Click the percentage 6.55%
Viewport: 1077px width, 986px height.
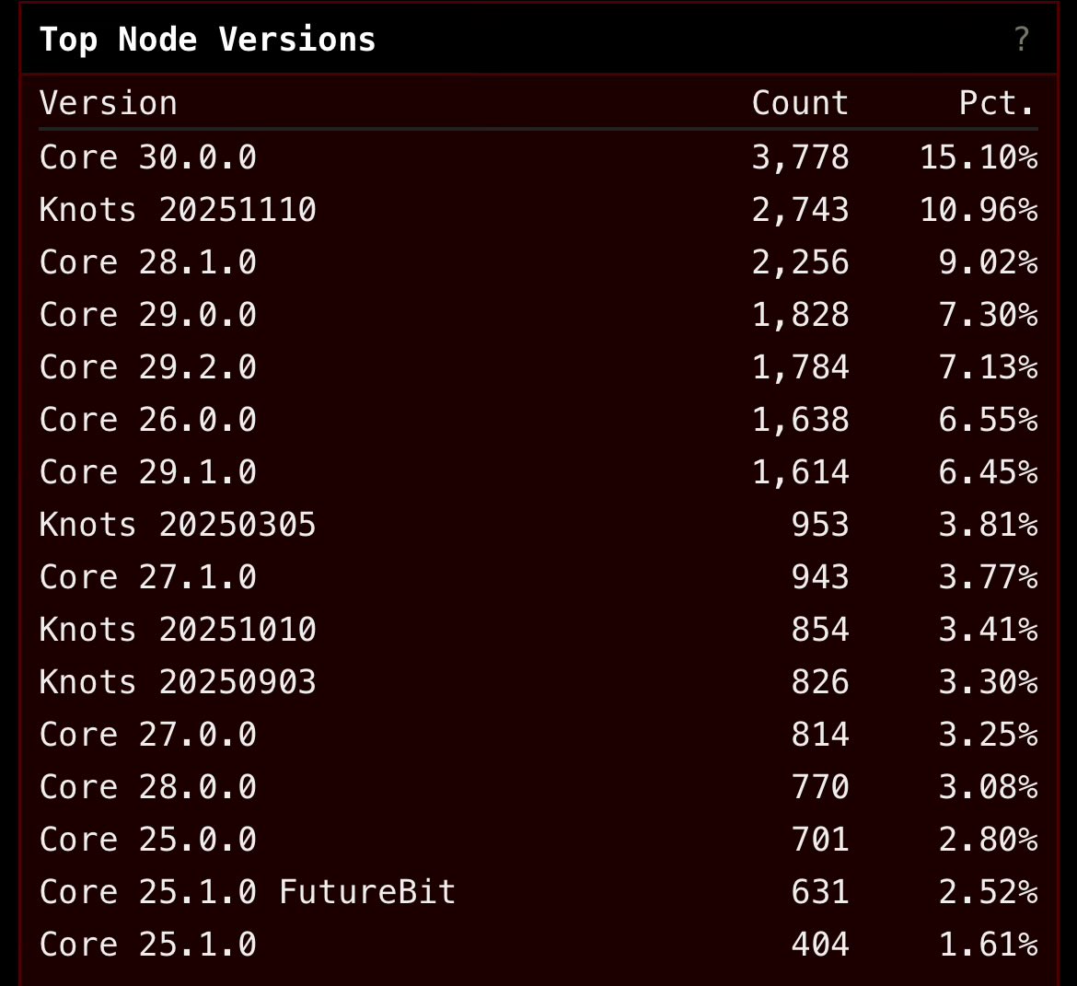pyautogui.click(x=989, y=420)
